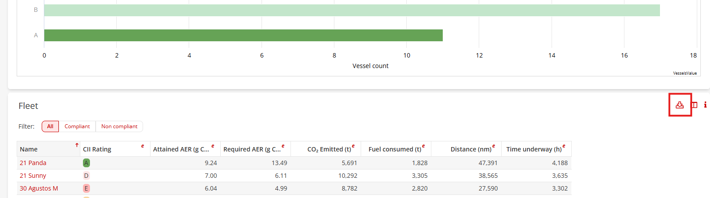Open the column chooser icon
This screenshot has height=198, width=710.
tap(694, 105)
